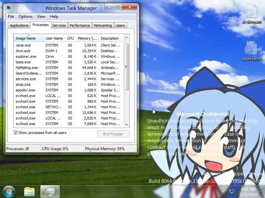Switch to the Networking tab
The image size is (265, 198).
103,25
